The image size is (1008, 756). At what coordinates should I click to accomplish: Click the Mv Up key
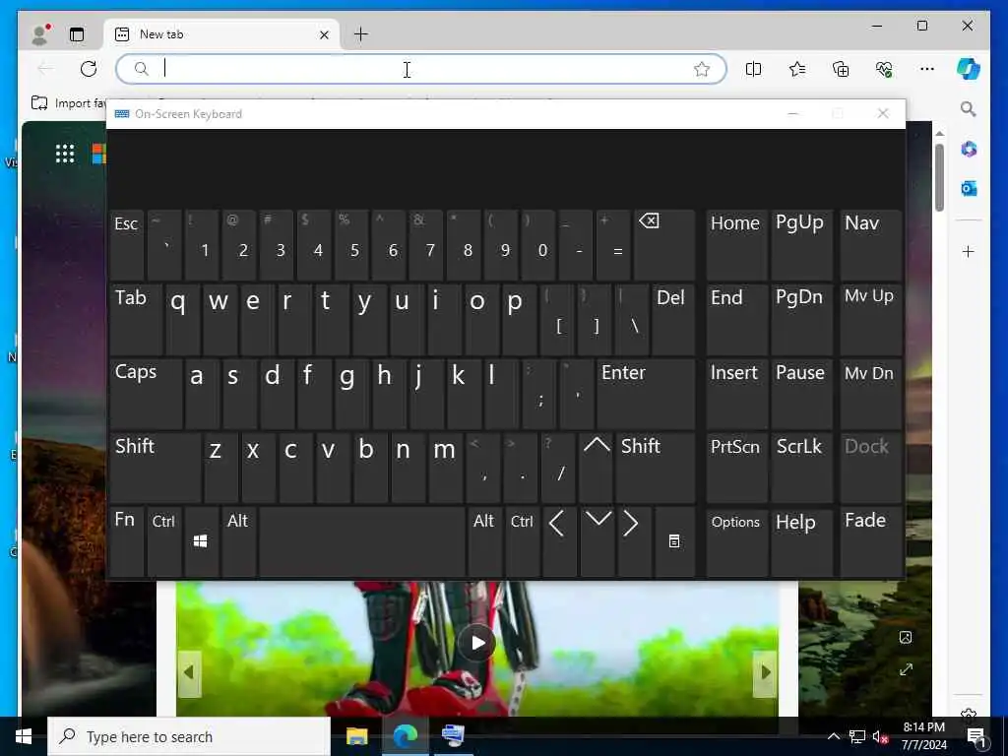[870, 319]
